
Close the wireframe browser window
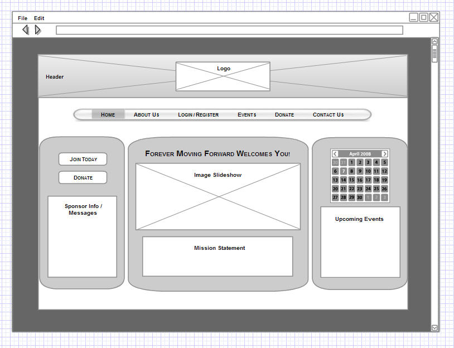tap(434, 17)
